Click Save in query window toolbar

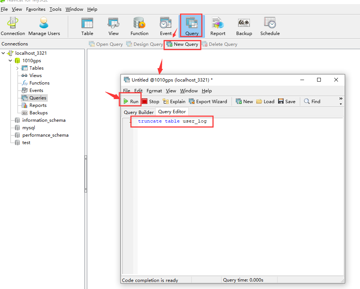click(287, 101)
